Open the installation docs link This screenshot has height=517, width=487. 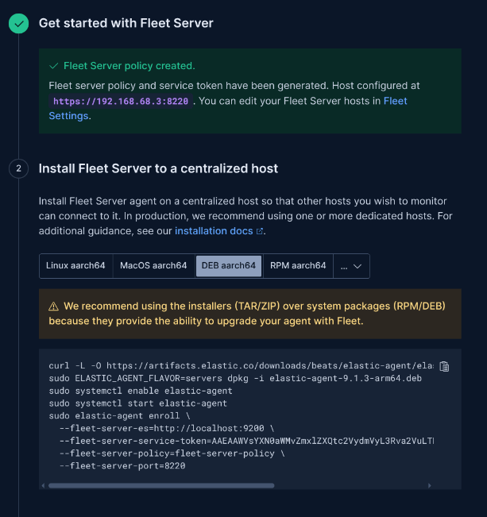[214, 231]
